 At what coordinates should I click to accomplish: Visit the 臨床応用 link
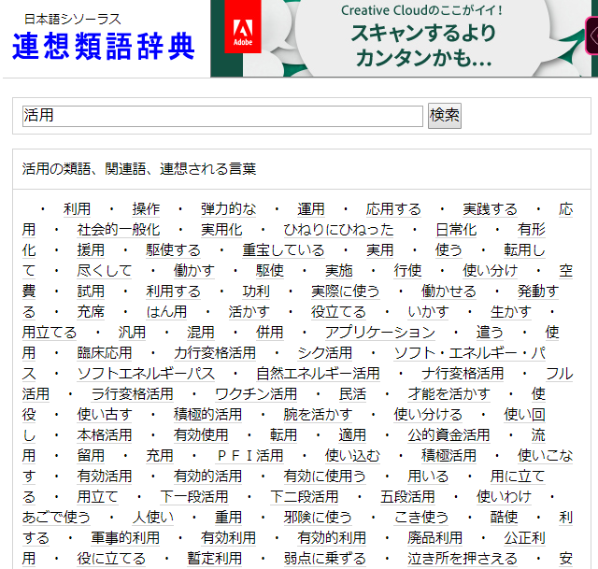pyautogui.click(x=105, y=353)
